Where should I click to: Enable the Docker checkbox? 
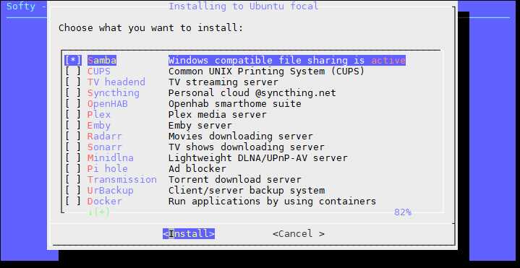click(72, 201)
